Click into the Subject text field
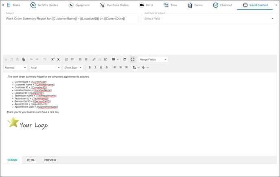 point(70,19)
